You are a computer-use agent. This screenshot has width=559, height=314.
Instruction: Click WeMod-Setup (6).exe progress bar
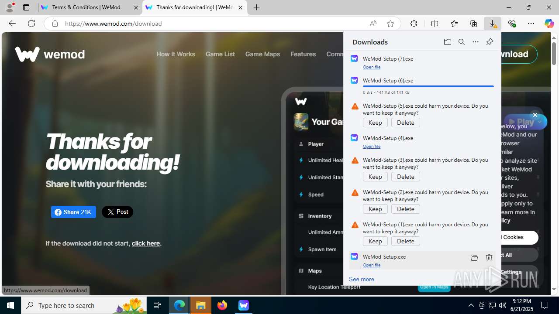(428, 86)
